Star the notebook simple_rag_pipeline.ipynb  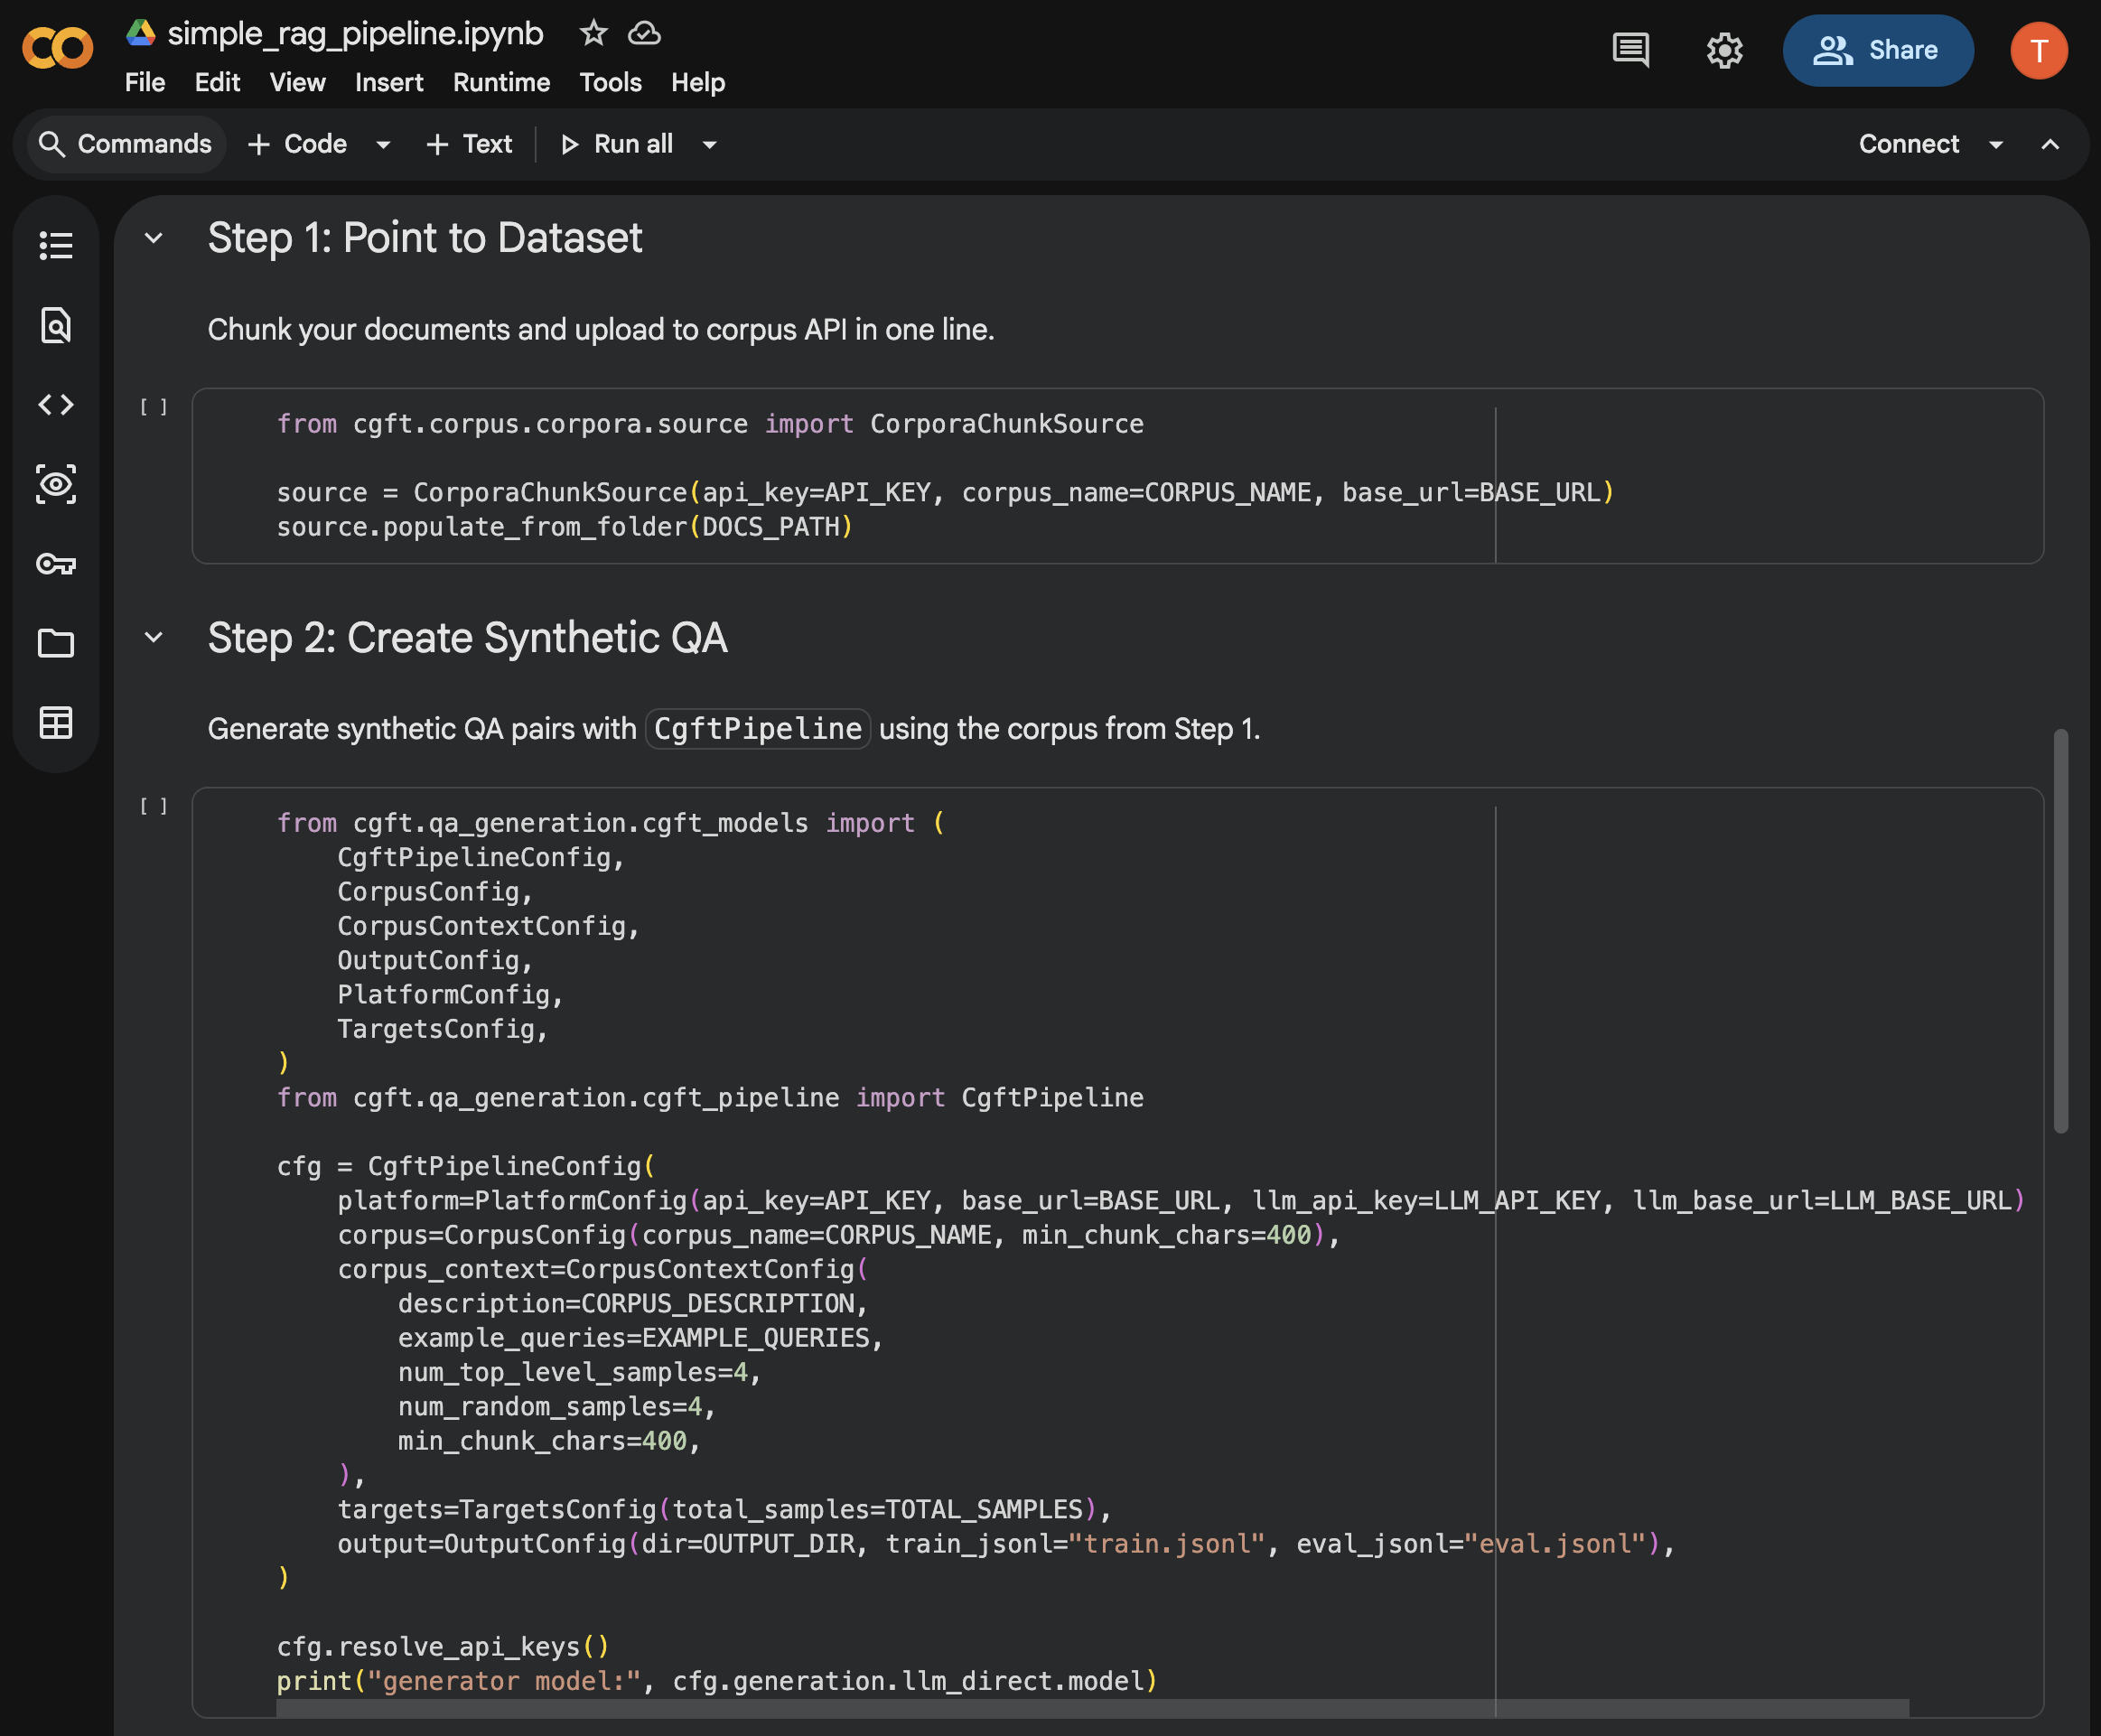[x=593, y=33]
